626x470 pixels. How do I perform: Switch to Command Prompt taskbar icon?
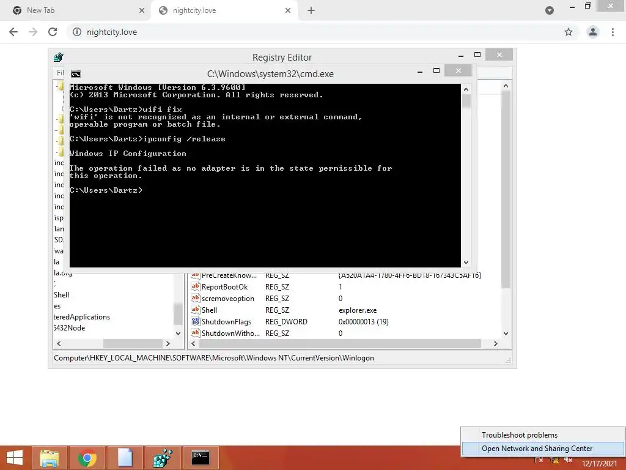201,458
